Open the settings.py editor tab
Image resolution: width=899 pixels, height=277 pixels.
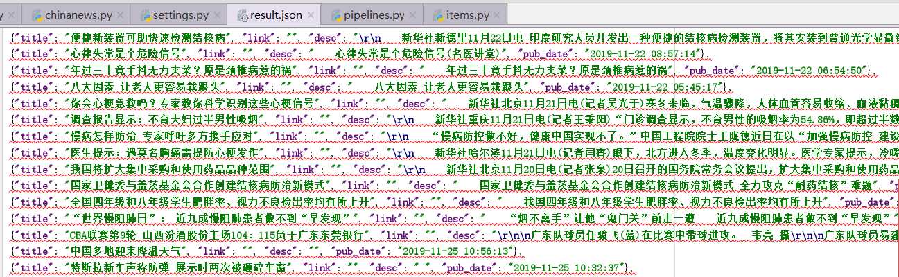179,15
